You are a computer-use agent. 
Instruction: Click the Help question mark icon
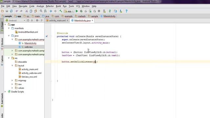(126, 11)
